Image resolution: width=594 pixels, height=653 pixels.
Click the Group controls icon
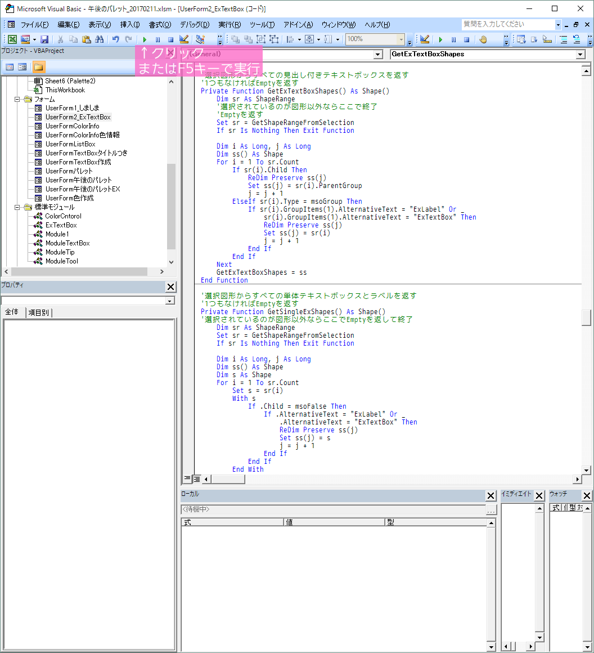coord(261,39)
